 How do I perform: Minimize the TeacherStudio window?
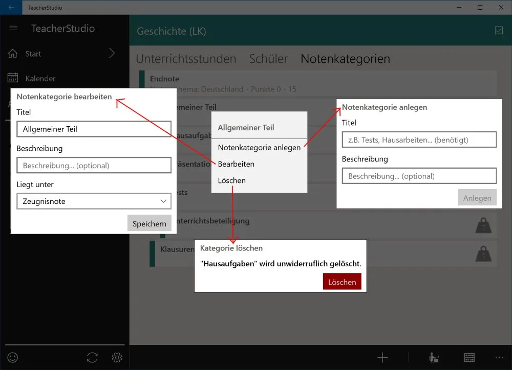459,7
